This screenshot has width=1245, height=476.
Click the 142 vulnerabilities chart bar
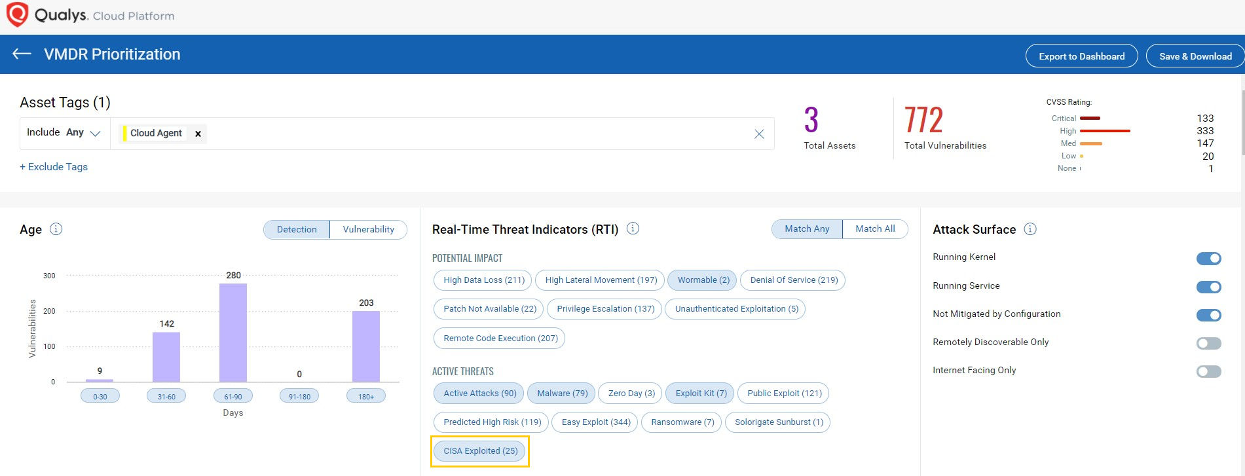click(x=166, y=357)
